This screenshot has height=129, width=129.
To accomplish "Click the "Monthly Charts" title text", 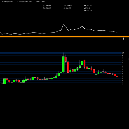I will 7,2.
